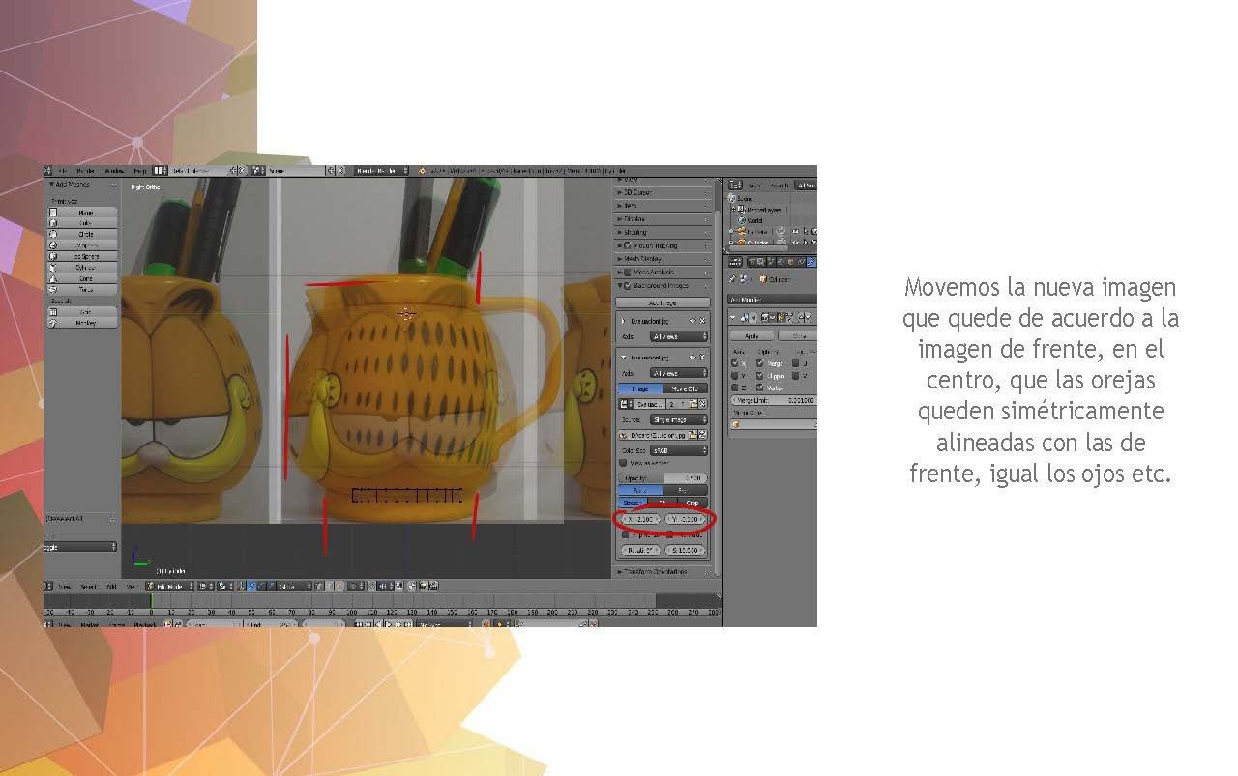Click the World item in outliner
The image size is (1238, 776).
tap(755, 219)
